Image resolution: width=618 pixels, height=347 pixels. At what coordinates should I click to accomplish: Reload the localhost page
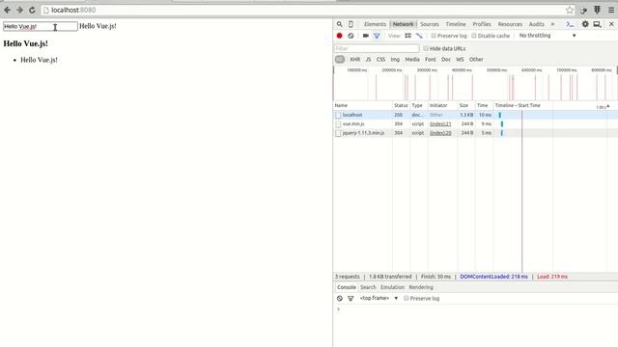click(x=32, y=10)
